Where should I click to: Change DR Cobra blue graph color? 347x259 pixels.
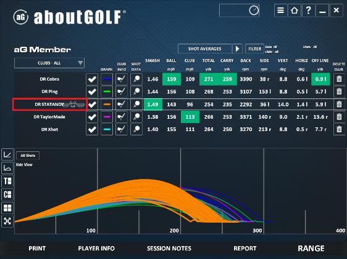click(x=107, y=79)
